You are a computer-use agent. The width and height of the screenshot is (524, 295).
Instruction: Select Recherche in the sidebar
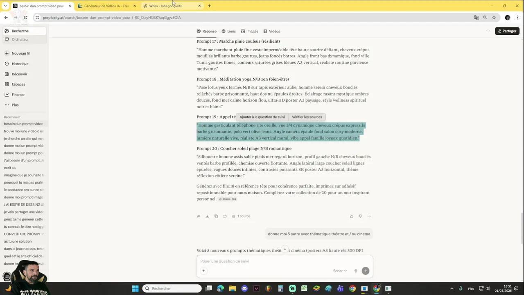click(x=25, y=31)
